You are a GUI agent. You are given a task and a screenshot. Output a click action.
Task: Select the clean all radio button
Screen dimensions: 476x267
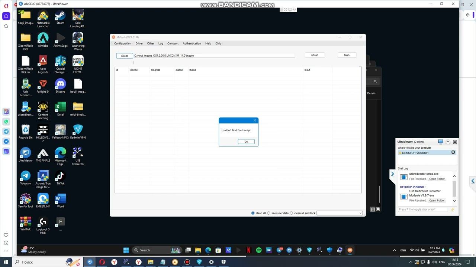pyautogui.click(x=253, y=213)
